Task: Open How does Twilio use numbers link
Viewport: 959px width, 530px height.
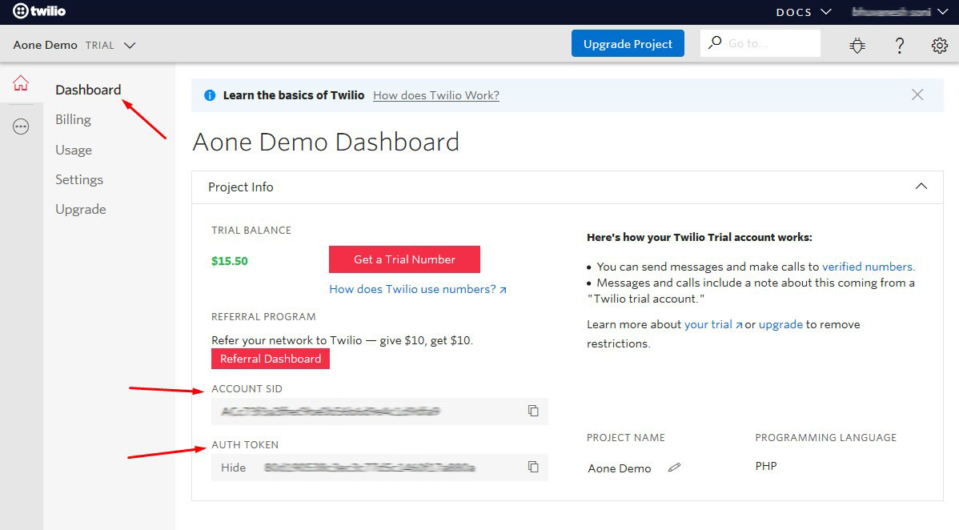Action: (x=418, y=289)
